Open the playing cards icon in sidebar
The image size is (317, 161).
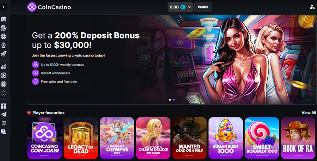point(4,19)
